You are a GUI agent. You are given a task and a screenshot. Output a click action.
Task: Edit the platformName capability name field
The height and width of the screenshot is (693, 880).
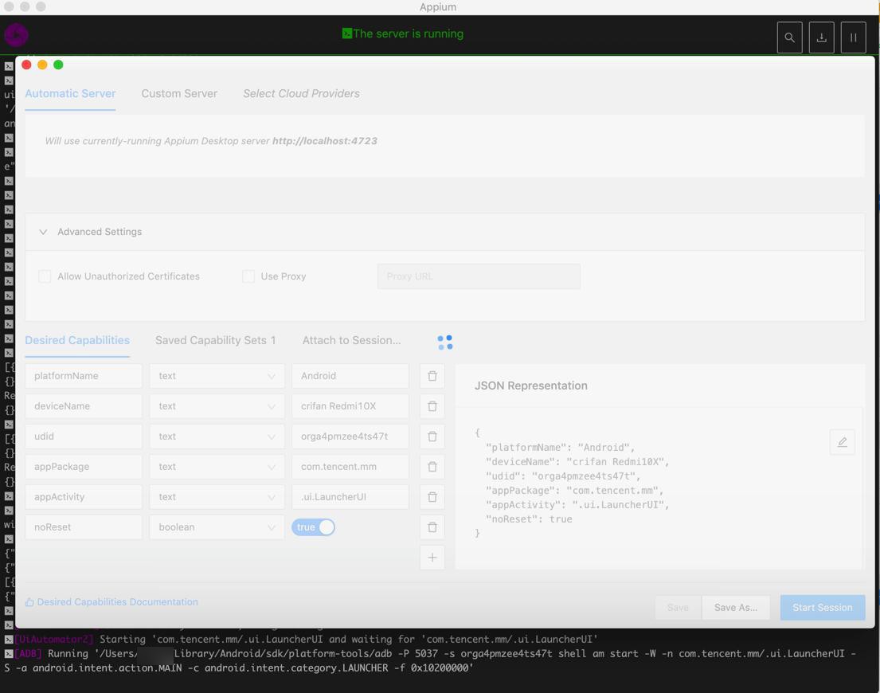click(x=84, y=376)
